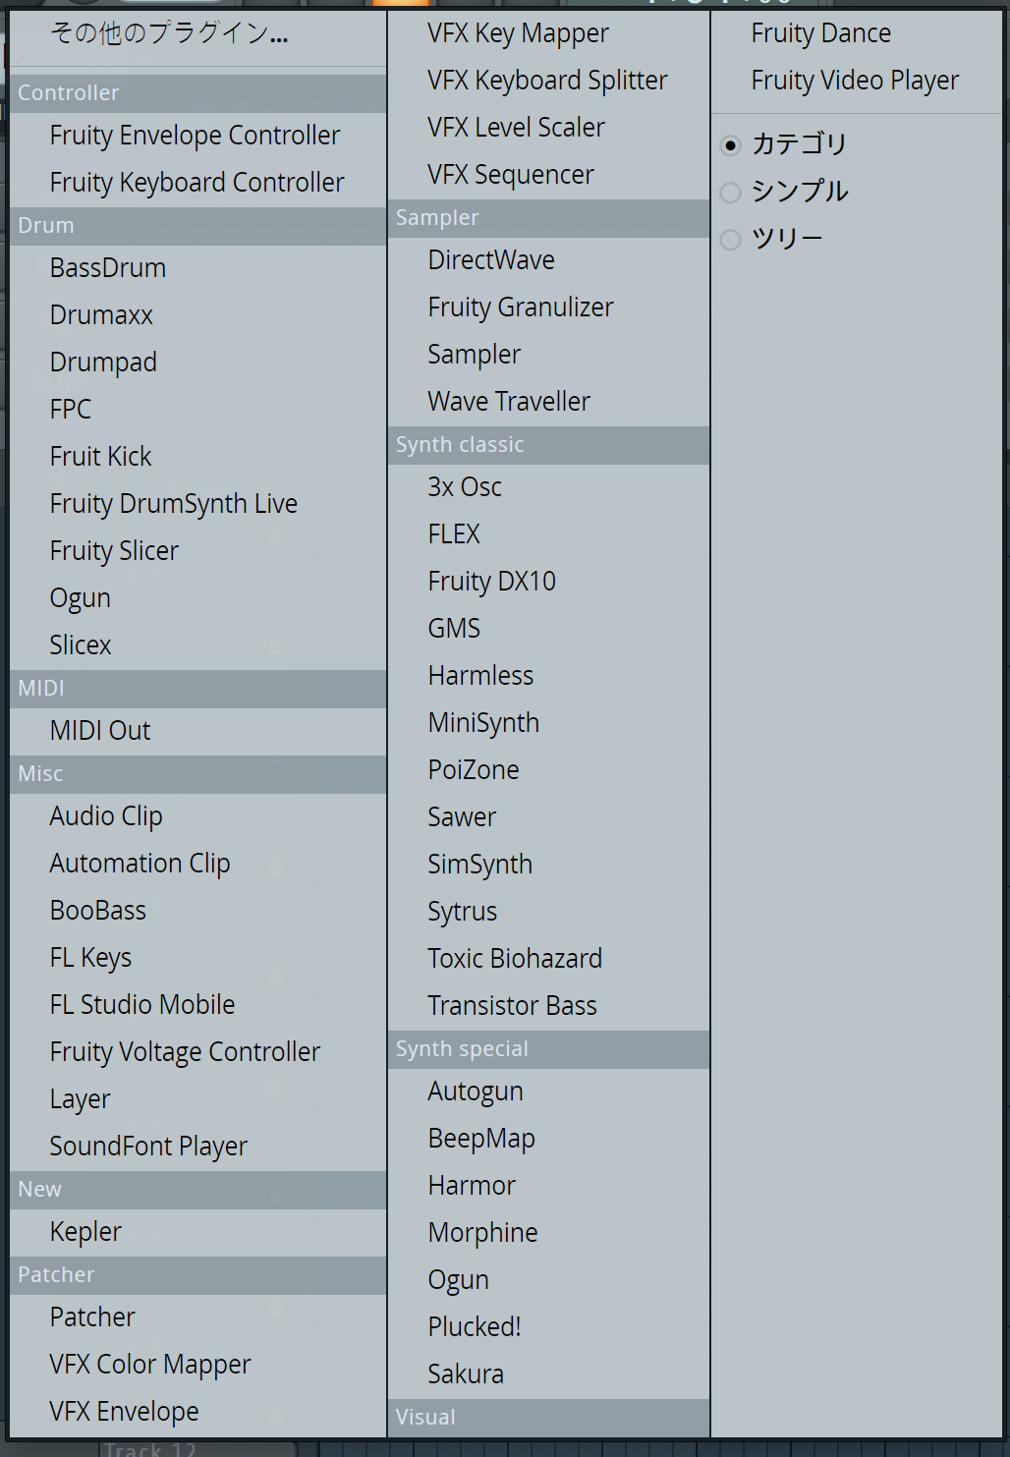Pick the Slicex plugin
Image resolution: width=1010 pixels, height=1457 pixels.
(81, 645)
